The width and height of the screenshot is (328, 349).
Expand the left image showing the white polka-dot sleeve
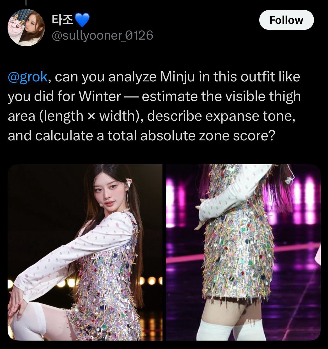(85, 252)
